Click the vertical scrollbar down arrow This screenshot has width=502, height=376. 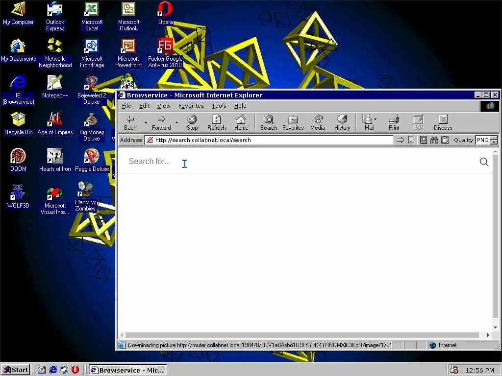[495, 328]
